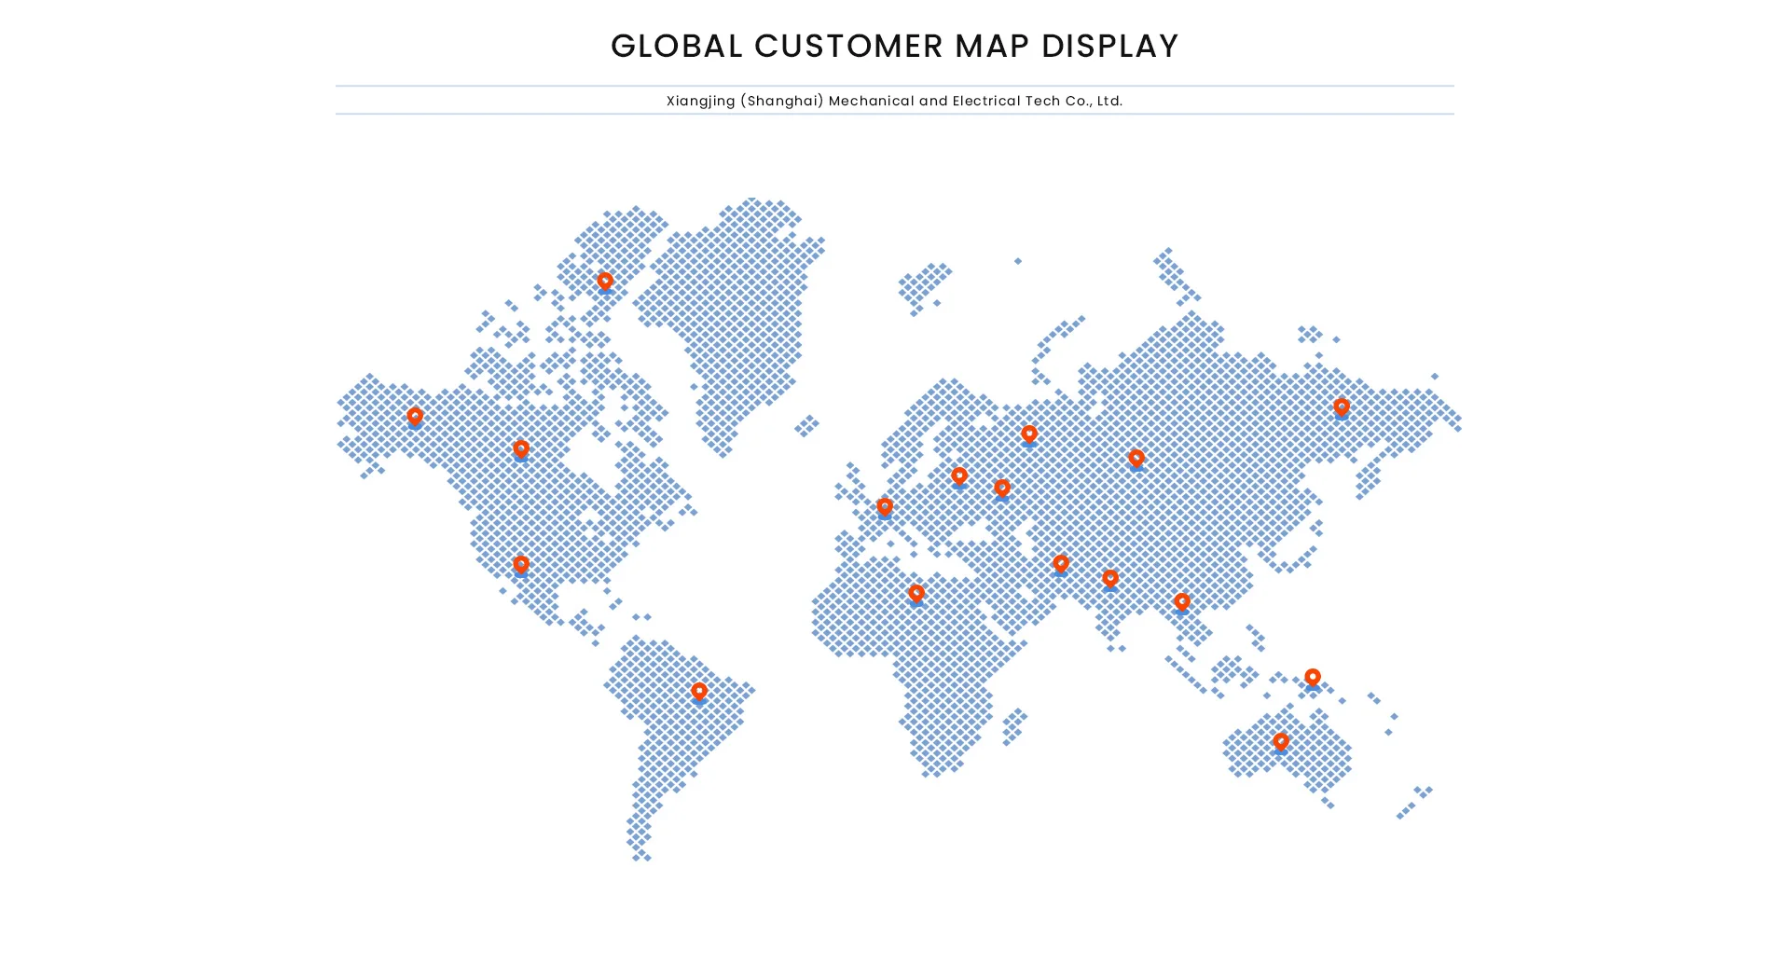Image resolution: width=1790 pixels, height=964 pixels.
Task: Click the pin on the Indian subcontinent
Action: click(1110, 579)
